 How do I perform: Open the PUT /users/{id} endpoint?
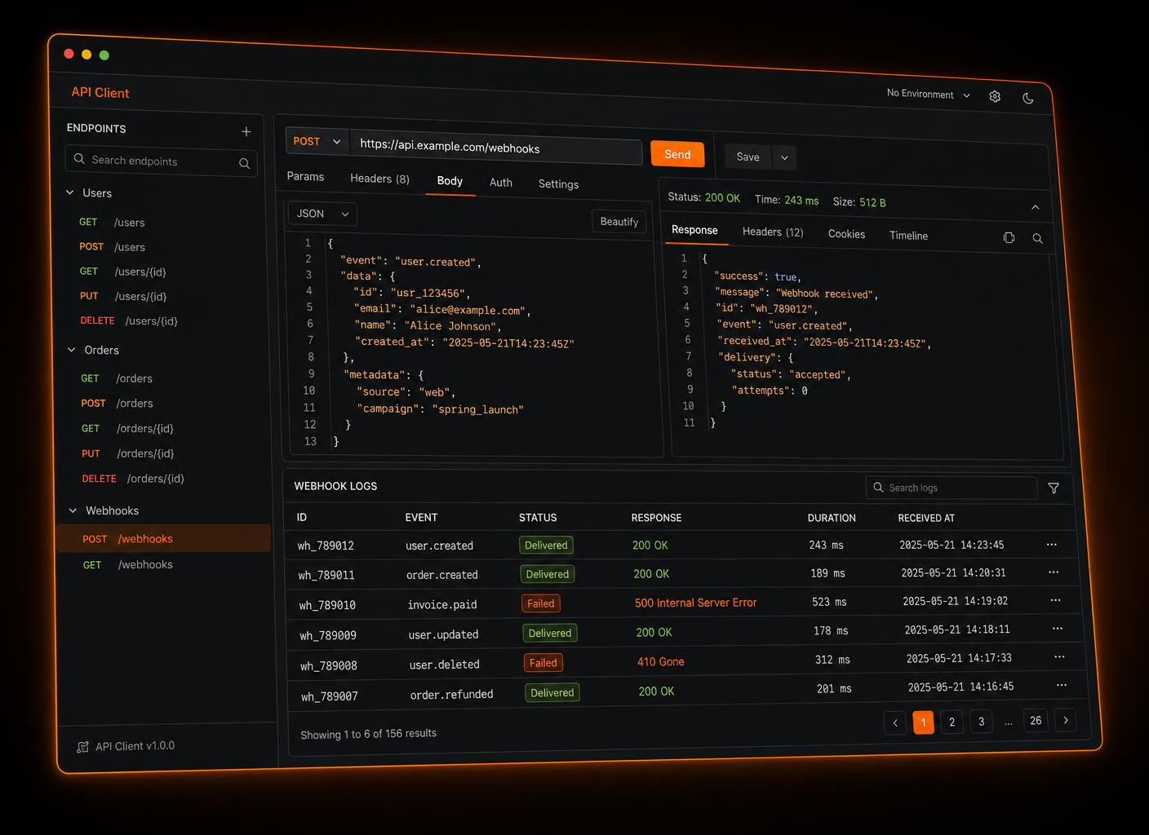click(123, 296)
